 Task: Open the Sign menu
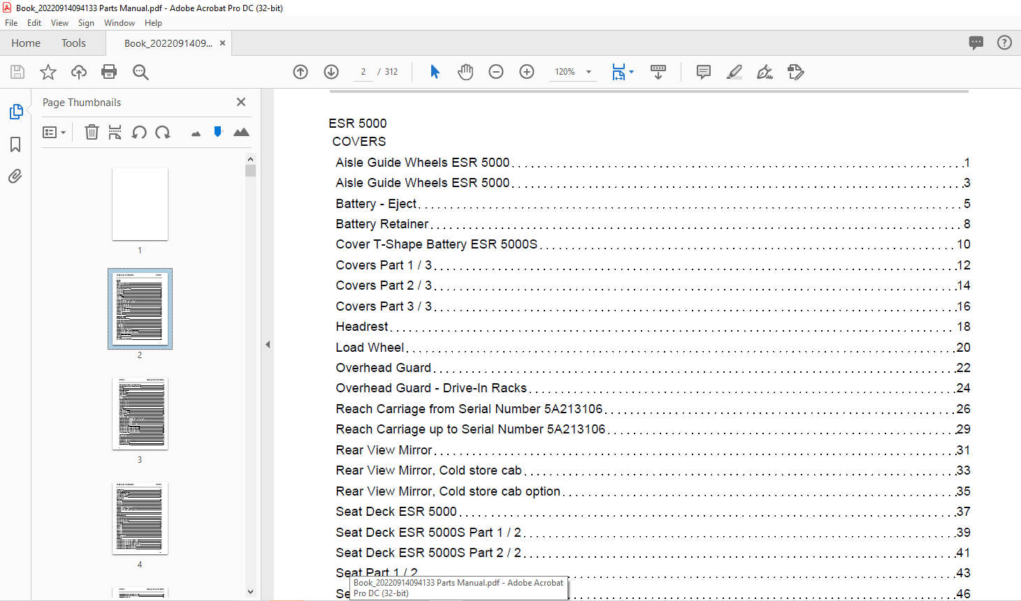pos(86,23)
